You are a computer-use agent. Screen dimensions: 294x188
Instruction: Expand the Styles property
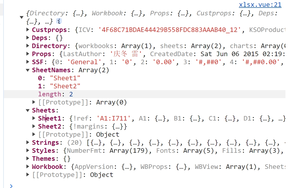click(x=28, y=151)
